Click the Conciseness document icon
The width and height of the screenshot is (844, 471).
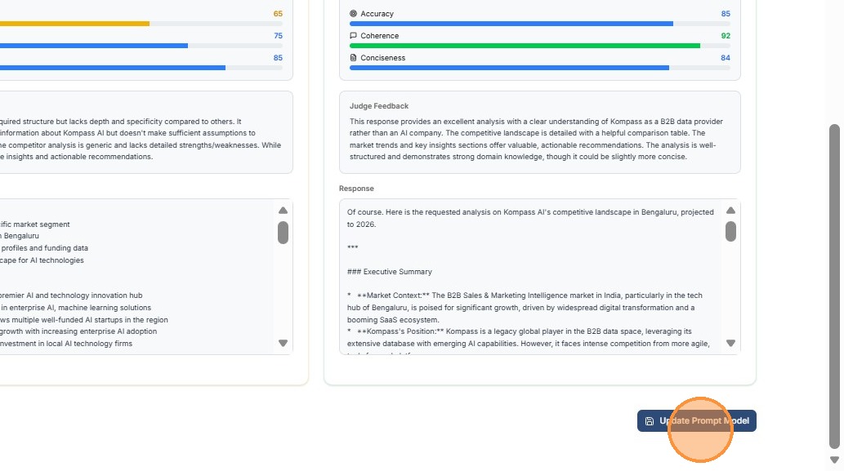tap(354, 58)
